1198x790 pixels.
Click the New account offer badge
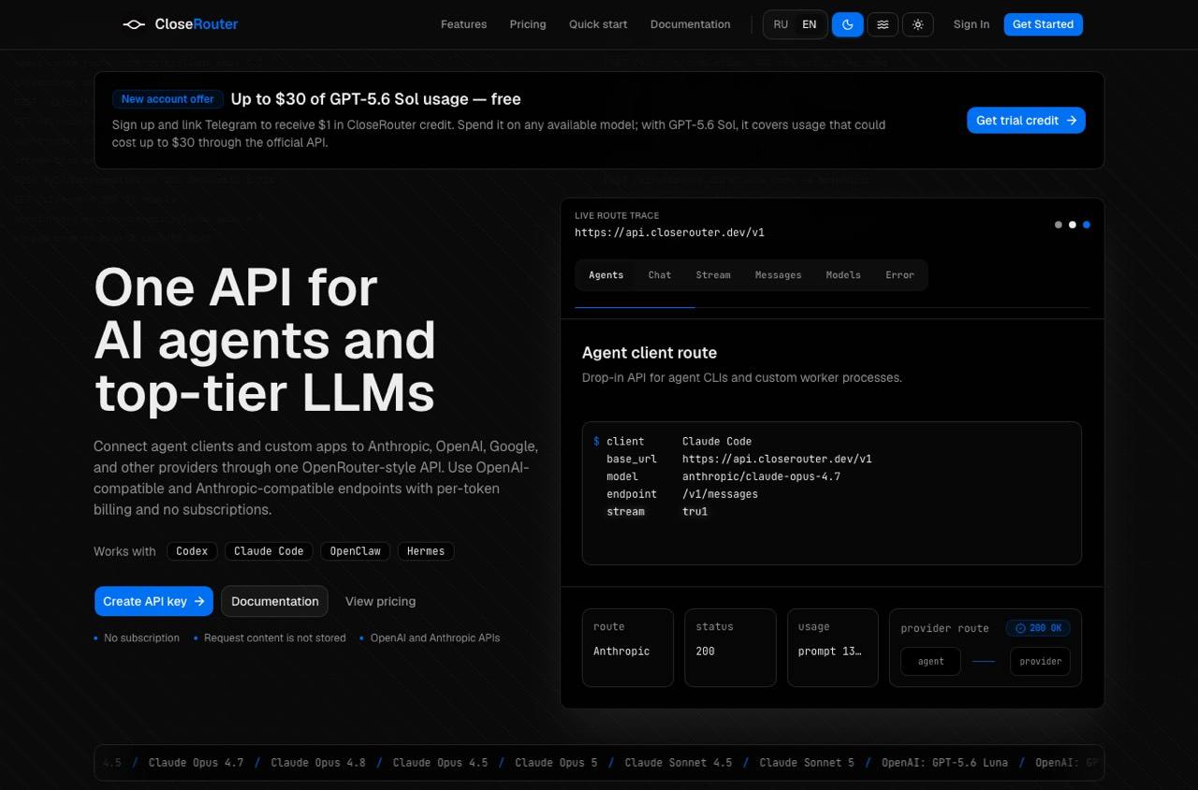pos(168,99)
